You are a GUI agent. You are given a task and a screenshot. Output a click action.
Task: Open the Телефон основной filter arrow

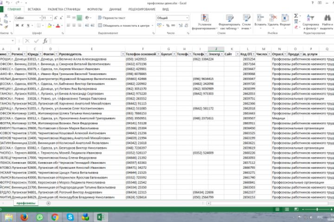[x=158, y=54]
